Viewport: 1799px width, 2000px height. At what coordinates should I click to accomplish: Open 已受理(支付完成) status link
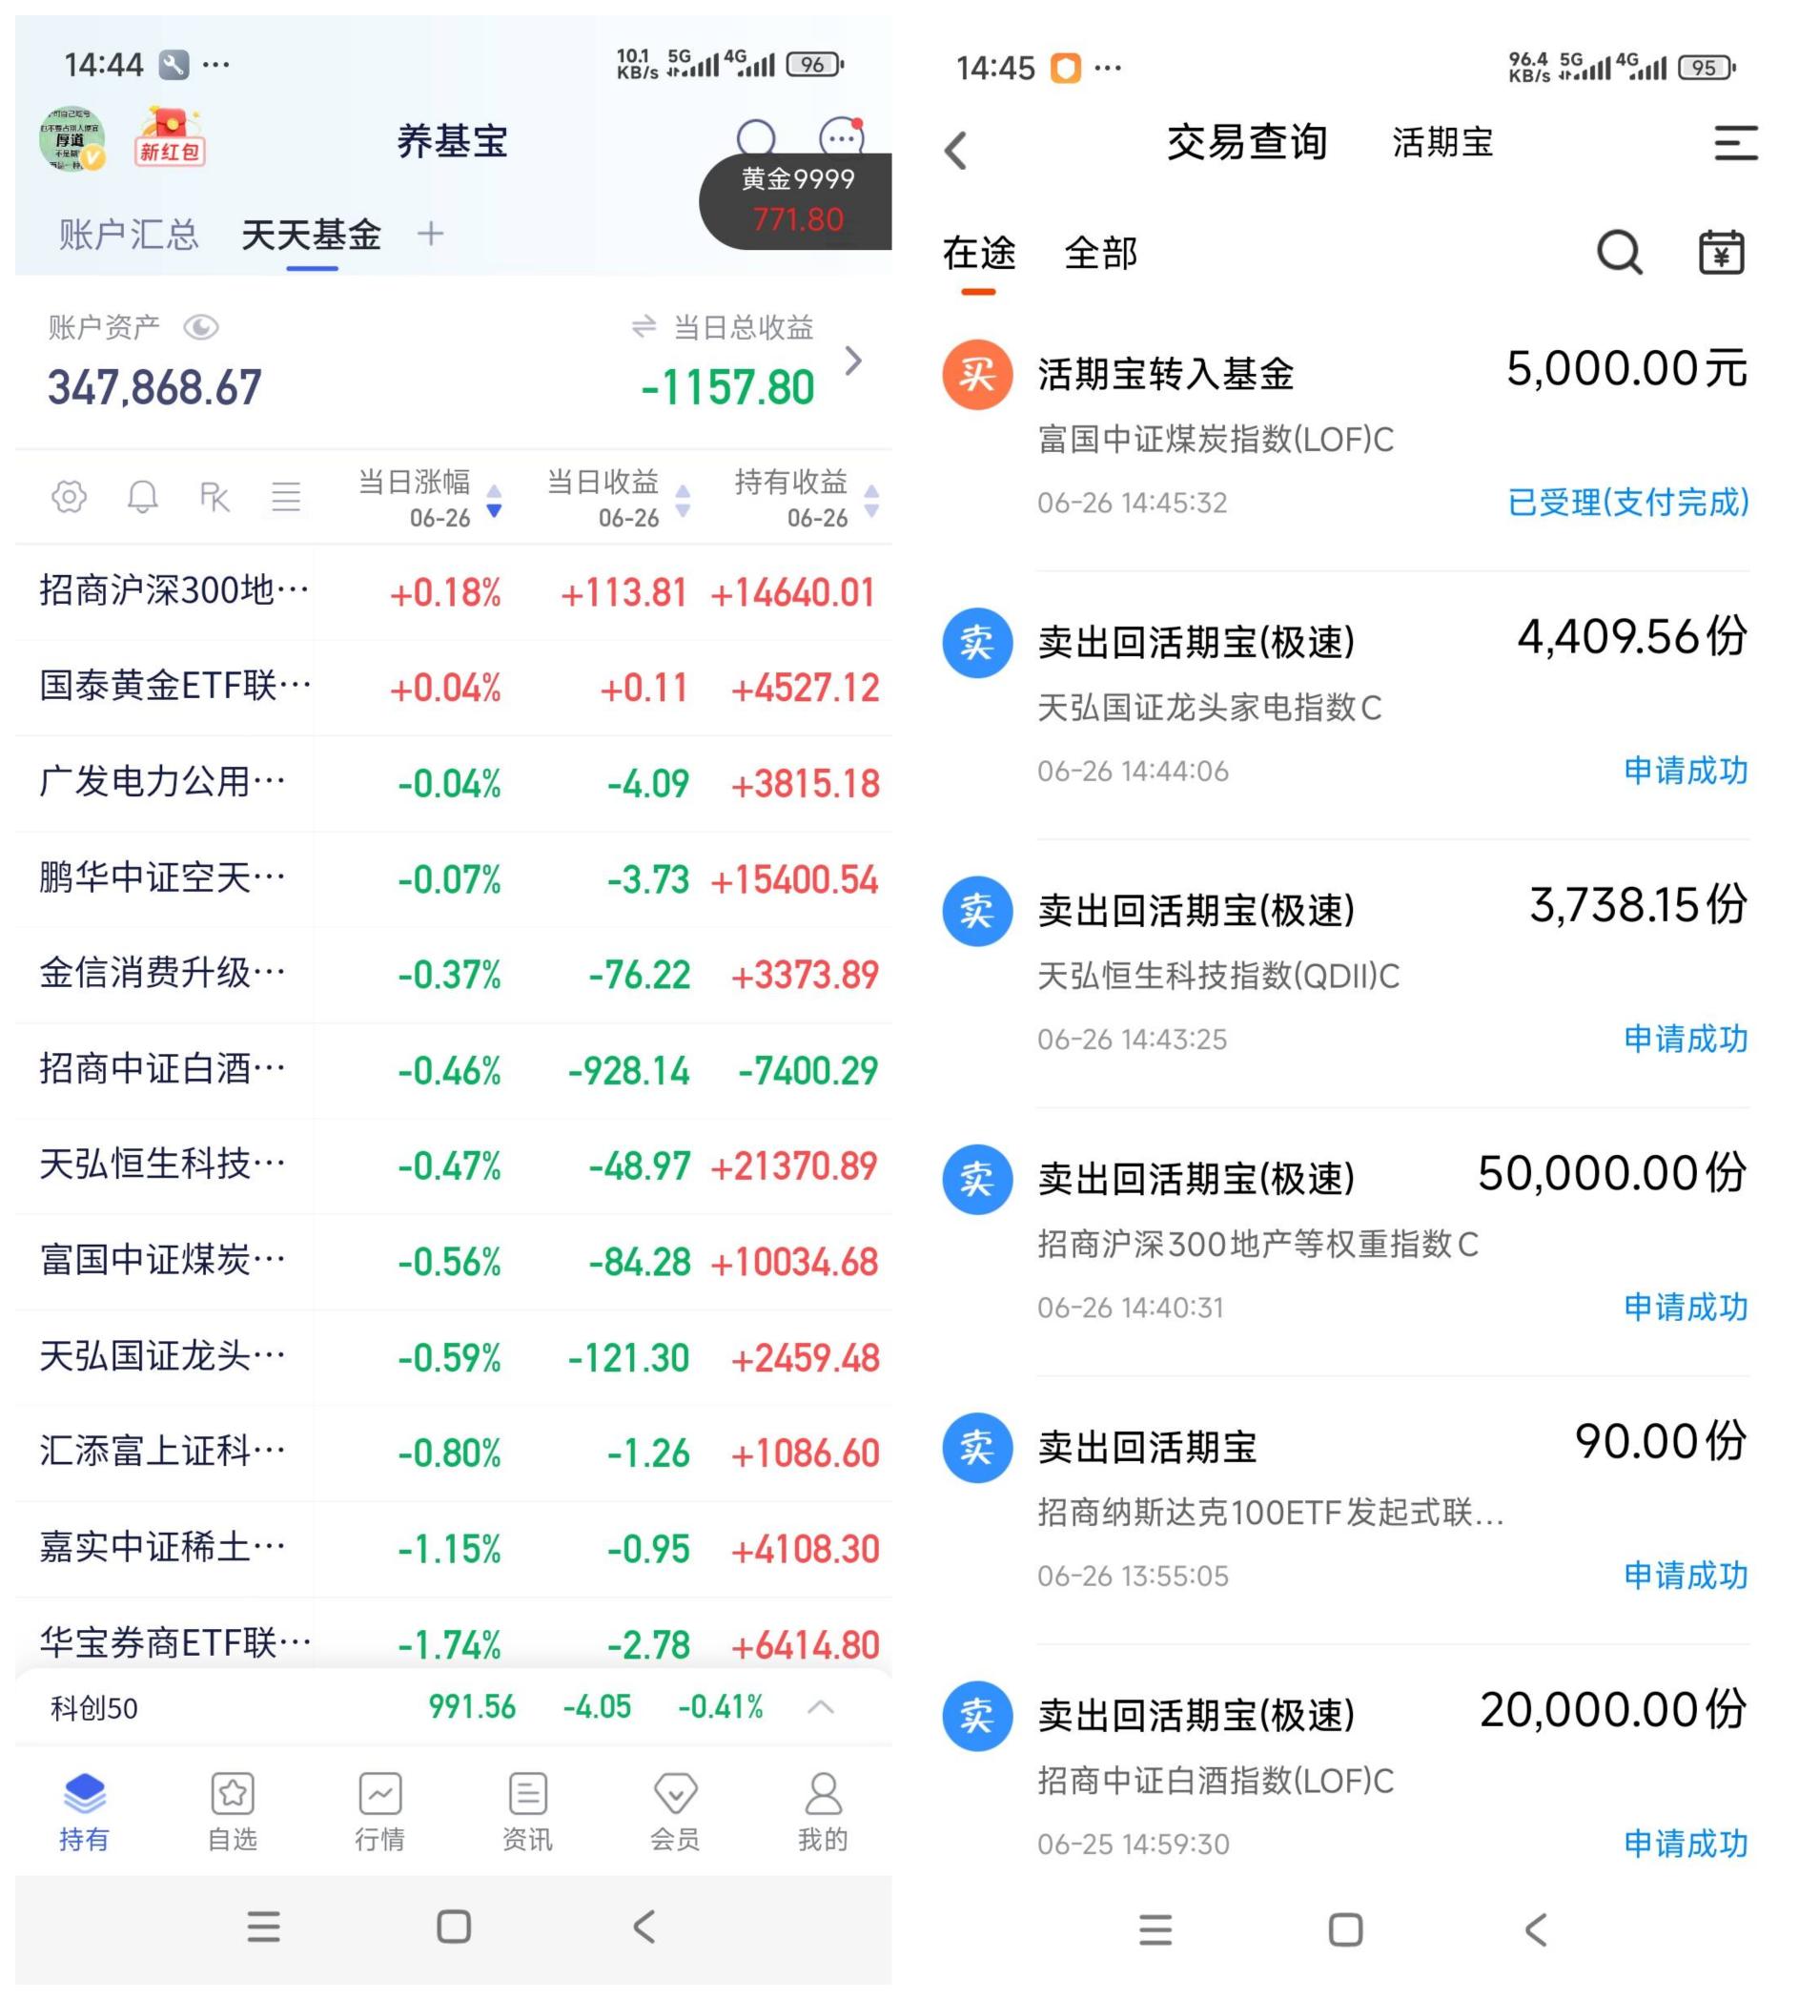click(x=1627, y=503)
